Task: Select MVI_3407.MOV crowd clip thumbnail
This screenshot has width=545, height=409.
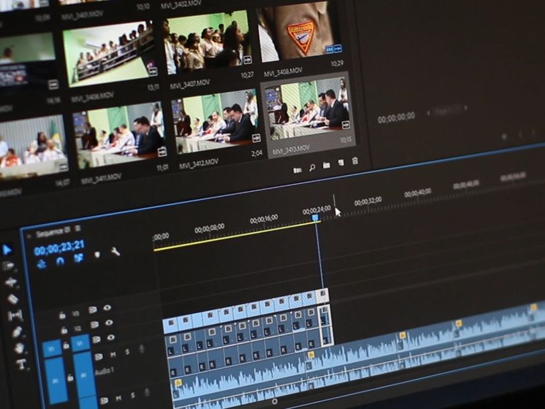Action: pos(206,43)
